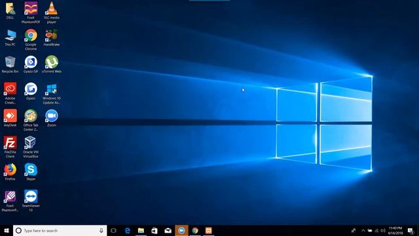Select the Gyazo GIF desktop shortcut
Image resolution: width=419 pixels, height=236 pixels.
coord(31,64)
